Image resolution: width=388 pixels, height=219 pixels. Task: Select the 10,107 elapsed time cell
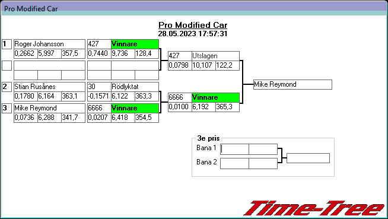203,65
